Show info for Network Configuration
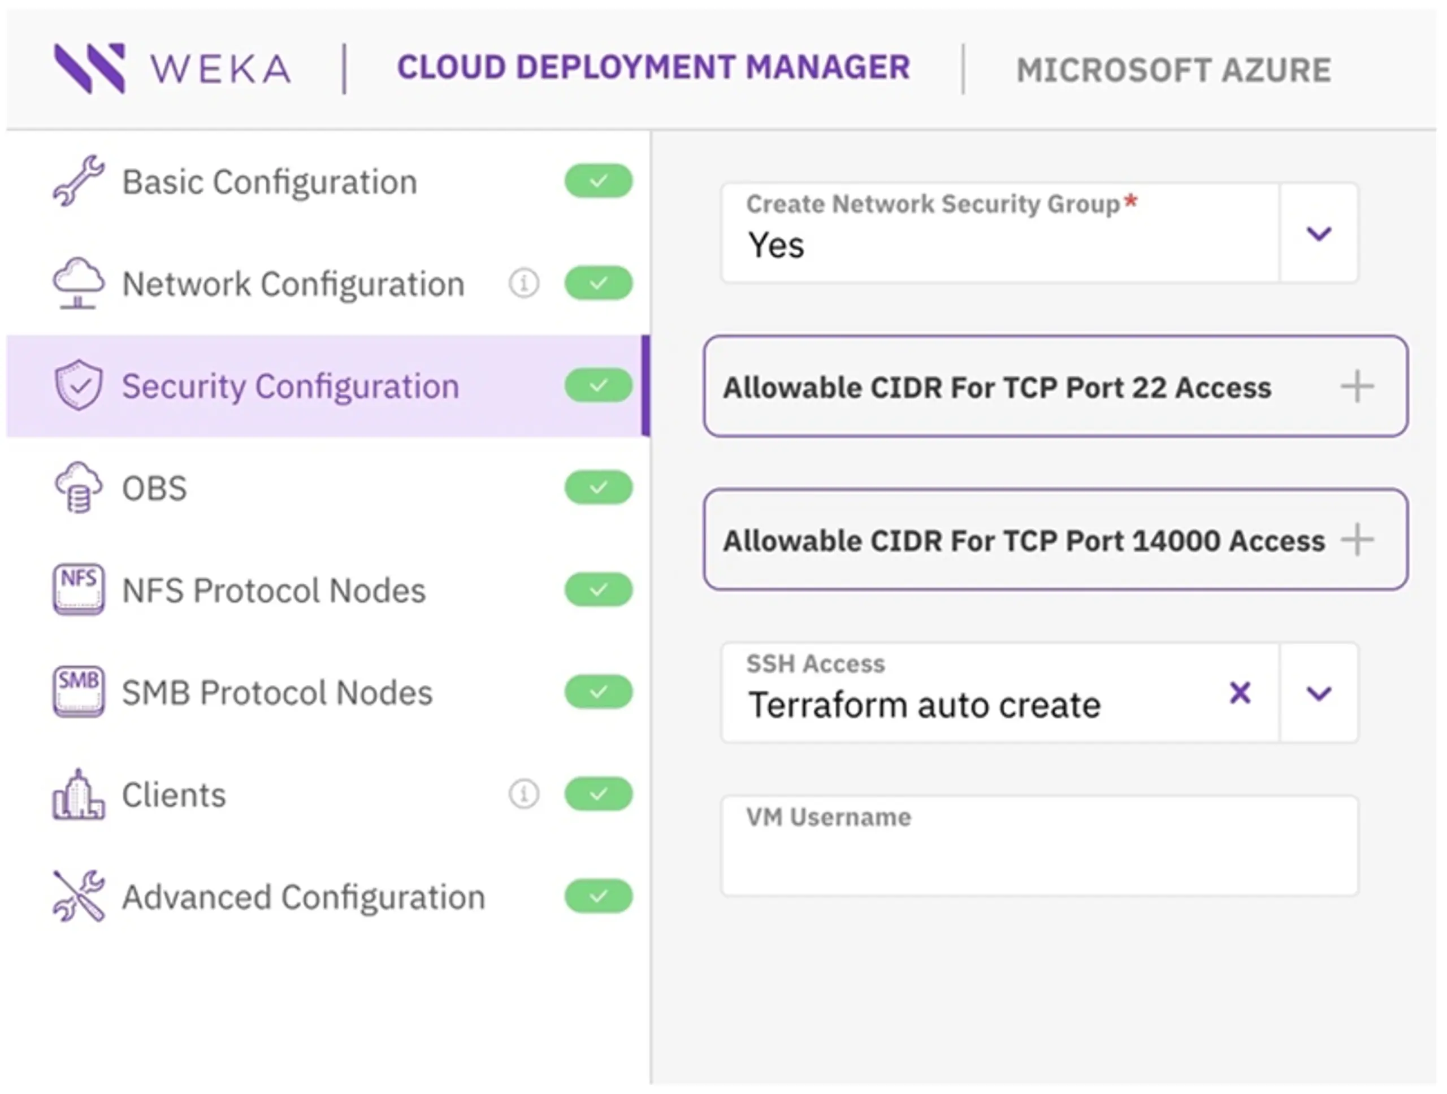Viewport: 1447px width, 1094px height. [x=524, y=283]
